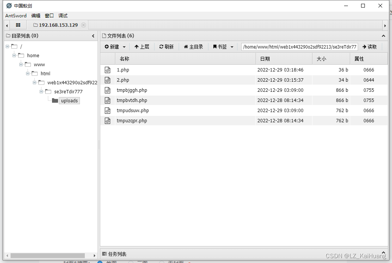The width and height of the screenshot is (392, 263).
Task: Select the se3reTdir777 folder icon
Action: (x=48, y=91)
